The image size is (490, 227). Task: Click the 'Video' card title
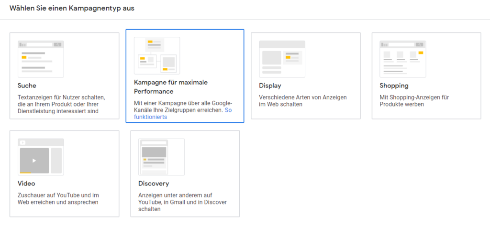26,184
